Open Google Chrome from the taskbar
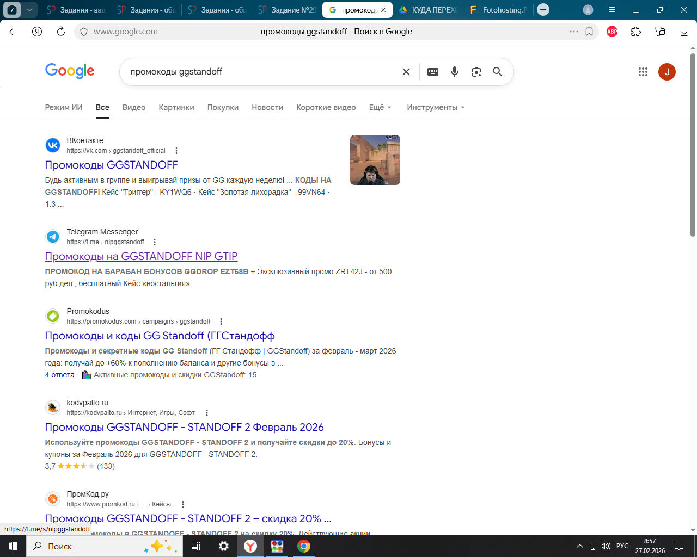697x557 pixels. 304,546
